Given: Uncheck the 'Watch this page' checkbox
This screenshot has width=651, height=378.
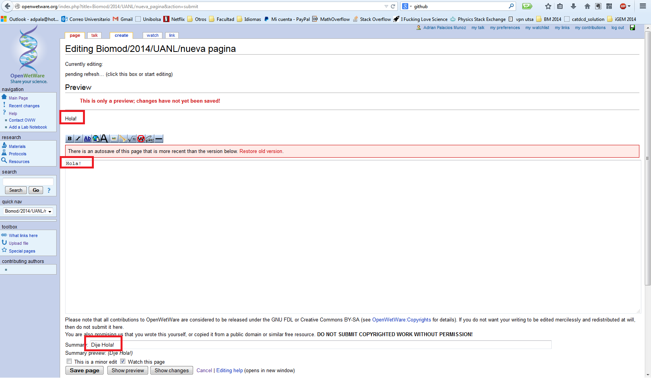Looking at the screenshot, I should tap(123, 361).
